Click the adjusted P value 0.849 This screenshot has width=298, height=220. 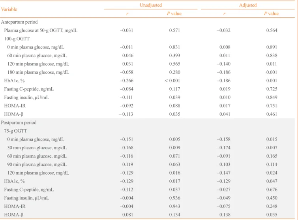pos(272,97)
